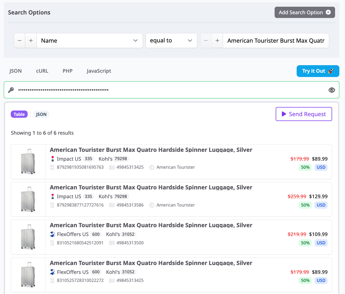Click the $109.99 sale price
This screenshot has height=294, width=345.
click(x=318, y=234)
